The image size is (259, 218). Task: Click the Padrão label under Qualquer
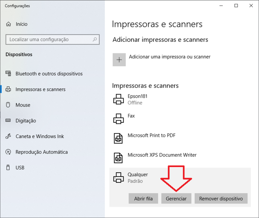(x=135, y=181)
